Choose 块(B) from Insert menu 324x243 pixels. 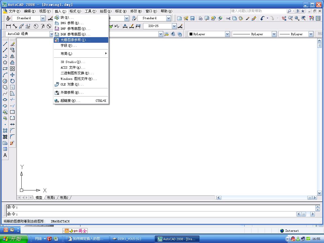(x=81, y=17)
